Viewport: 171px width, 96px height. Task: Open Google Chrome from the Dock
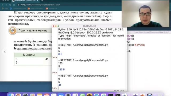coord(18,95)
